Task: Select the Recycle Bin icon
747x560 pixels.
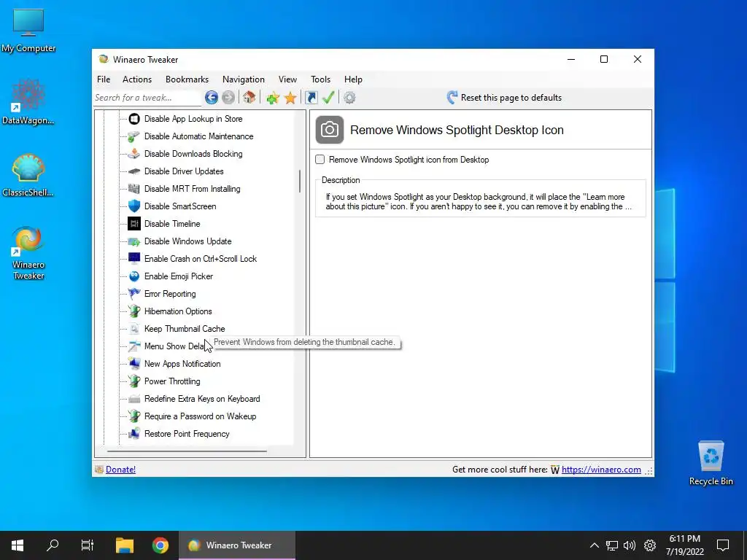Action: pos(711,463)
